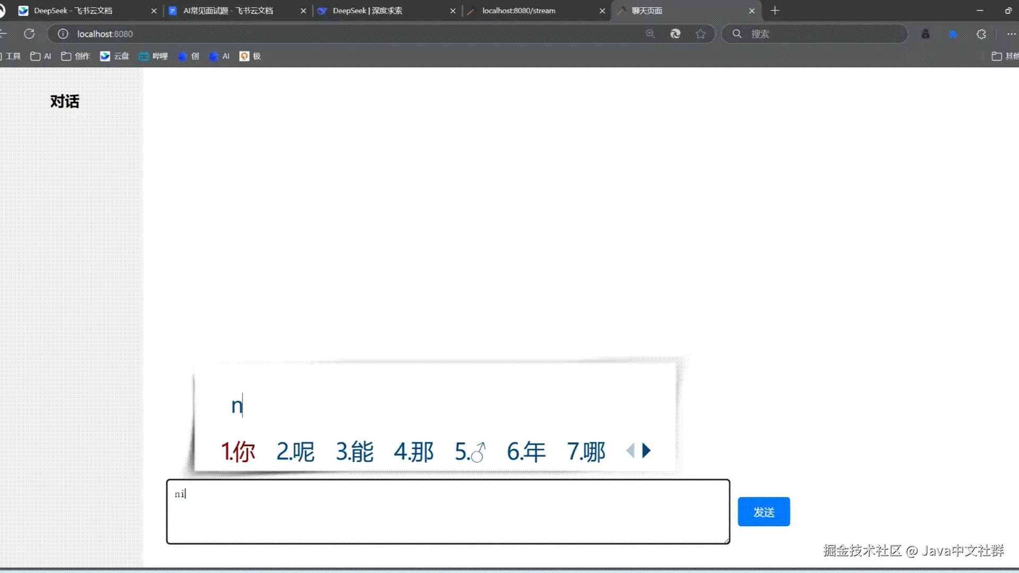Select IME candidate 3.能
This screenshot has width=1019, height=573.
[x=355, y=452]
